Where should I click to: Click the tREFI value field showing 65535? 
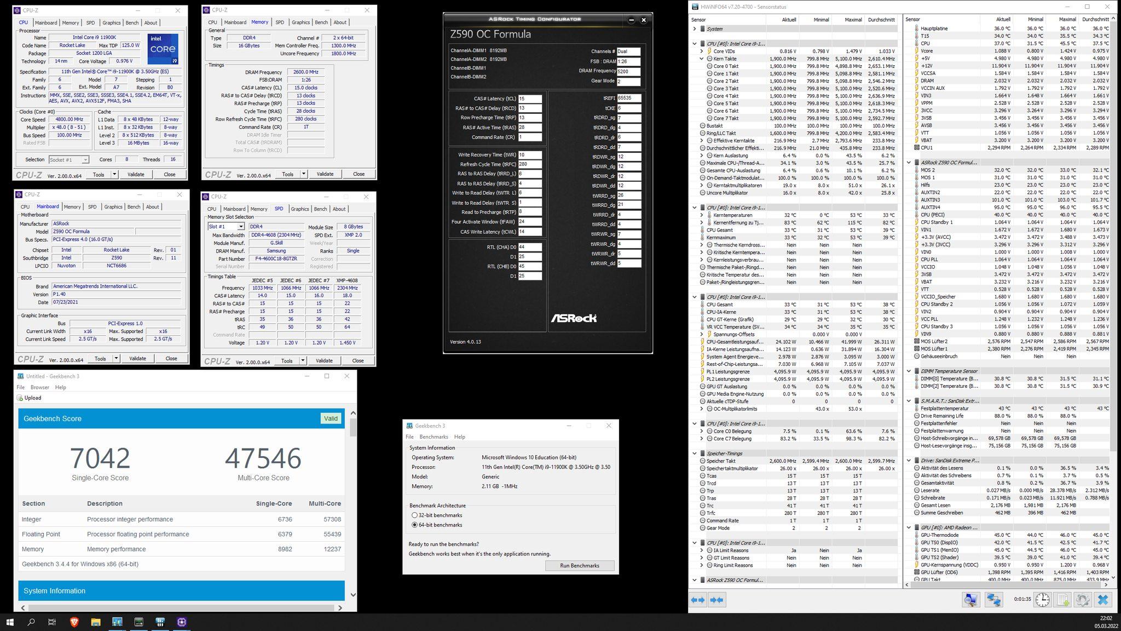point(629,98)
